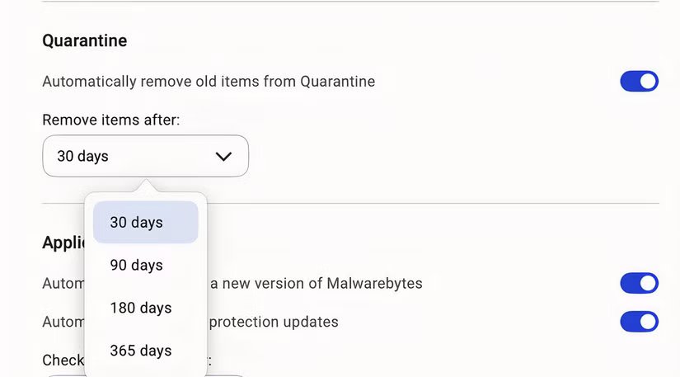The width and height of the screenshot is (680, 377).
Task: Disable automatic download of new Malwarebytes version
Action: pos(639,283)
